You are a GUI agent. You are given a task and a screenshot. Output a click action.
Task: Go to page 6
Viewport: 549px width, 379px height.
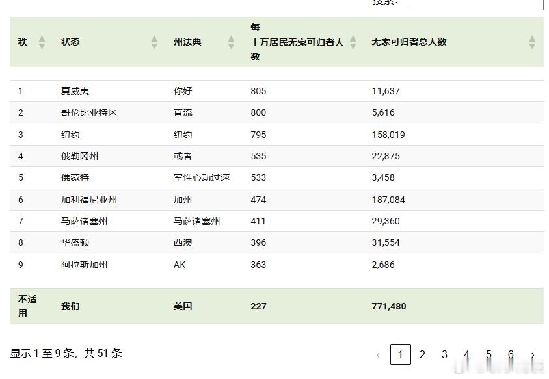pos(511,354)
